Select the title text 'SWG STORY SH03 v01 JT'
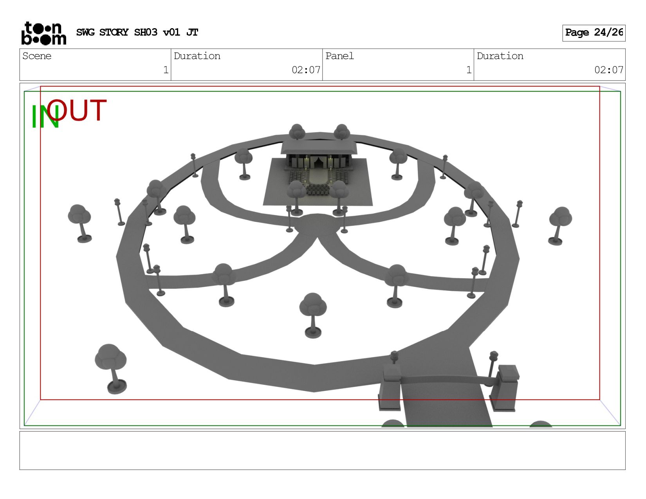 [x=137, y=32]
